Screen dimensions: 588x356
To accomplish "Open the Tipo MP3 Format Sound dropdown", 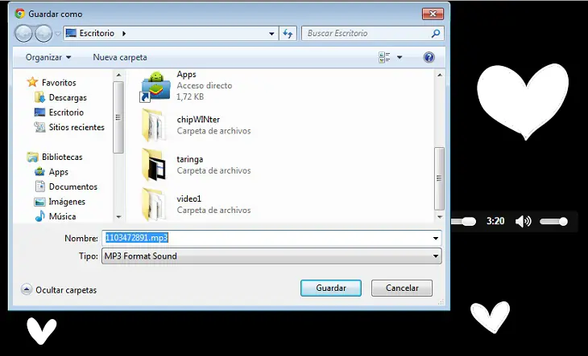I will [x=271, y=256].
